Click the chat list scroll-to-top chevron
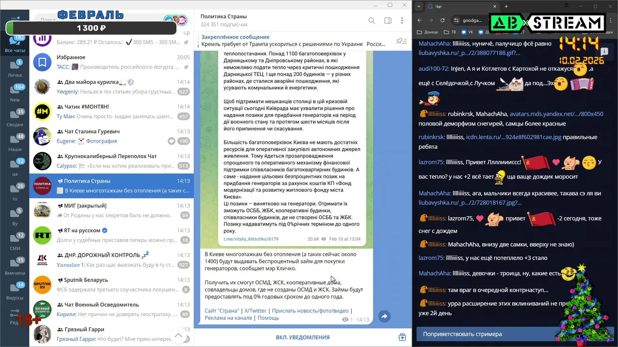618x347 pixels. pos(178,335)
